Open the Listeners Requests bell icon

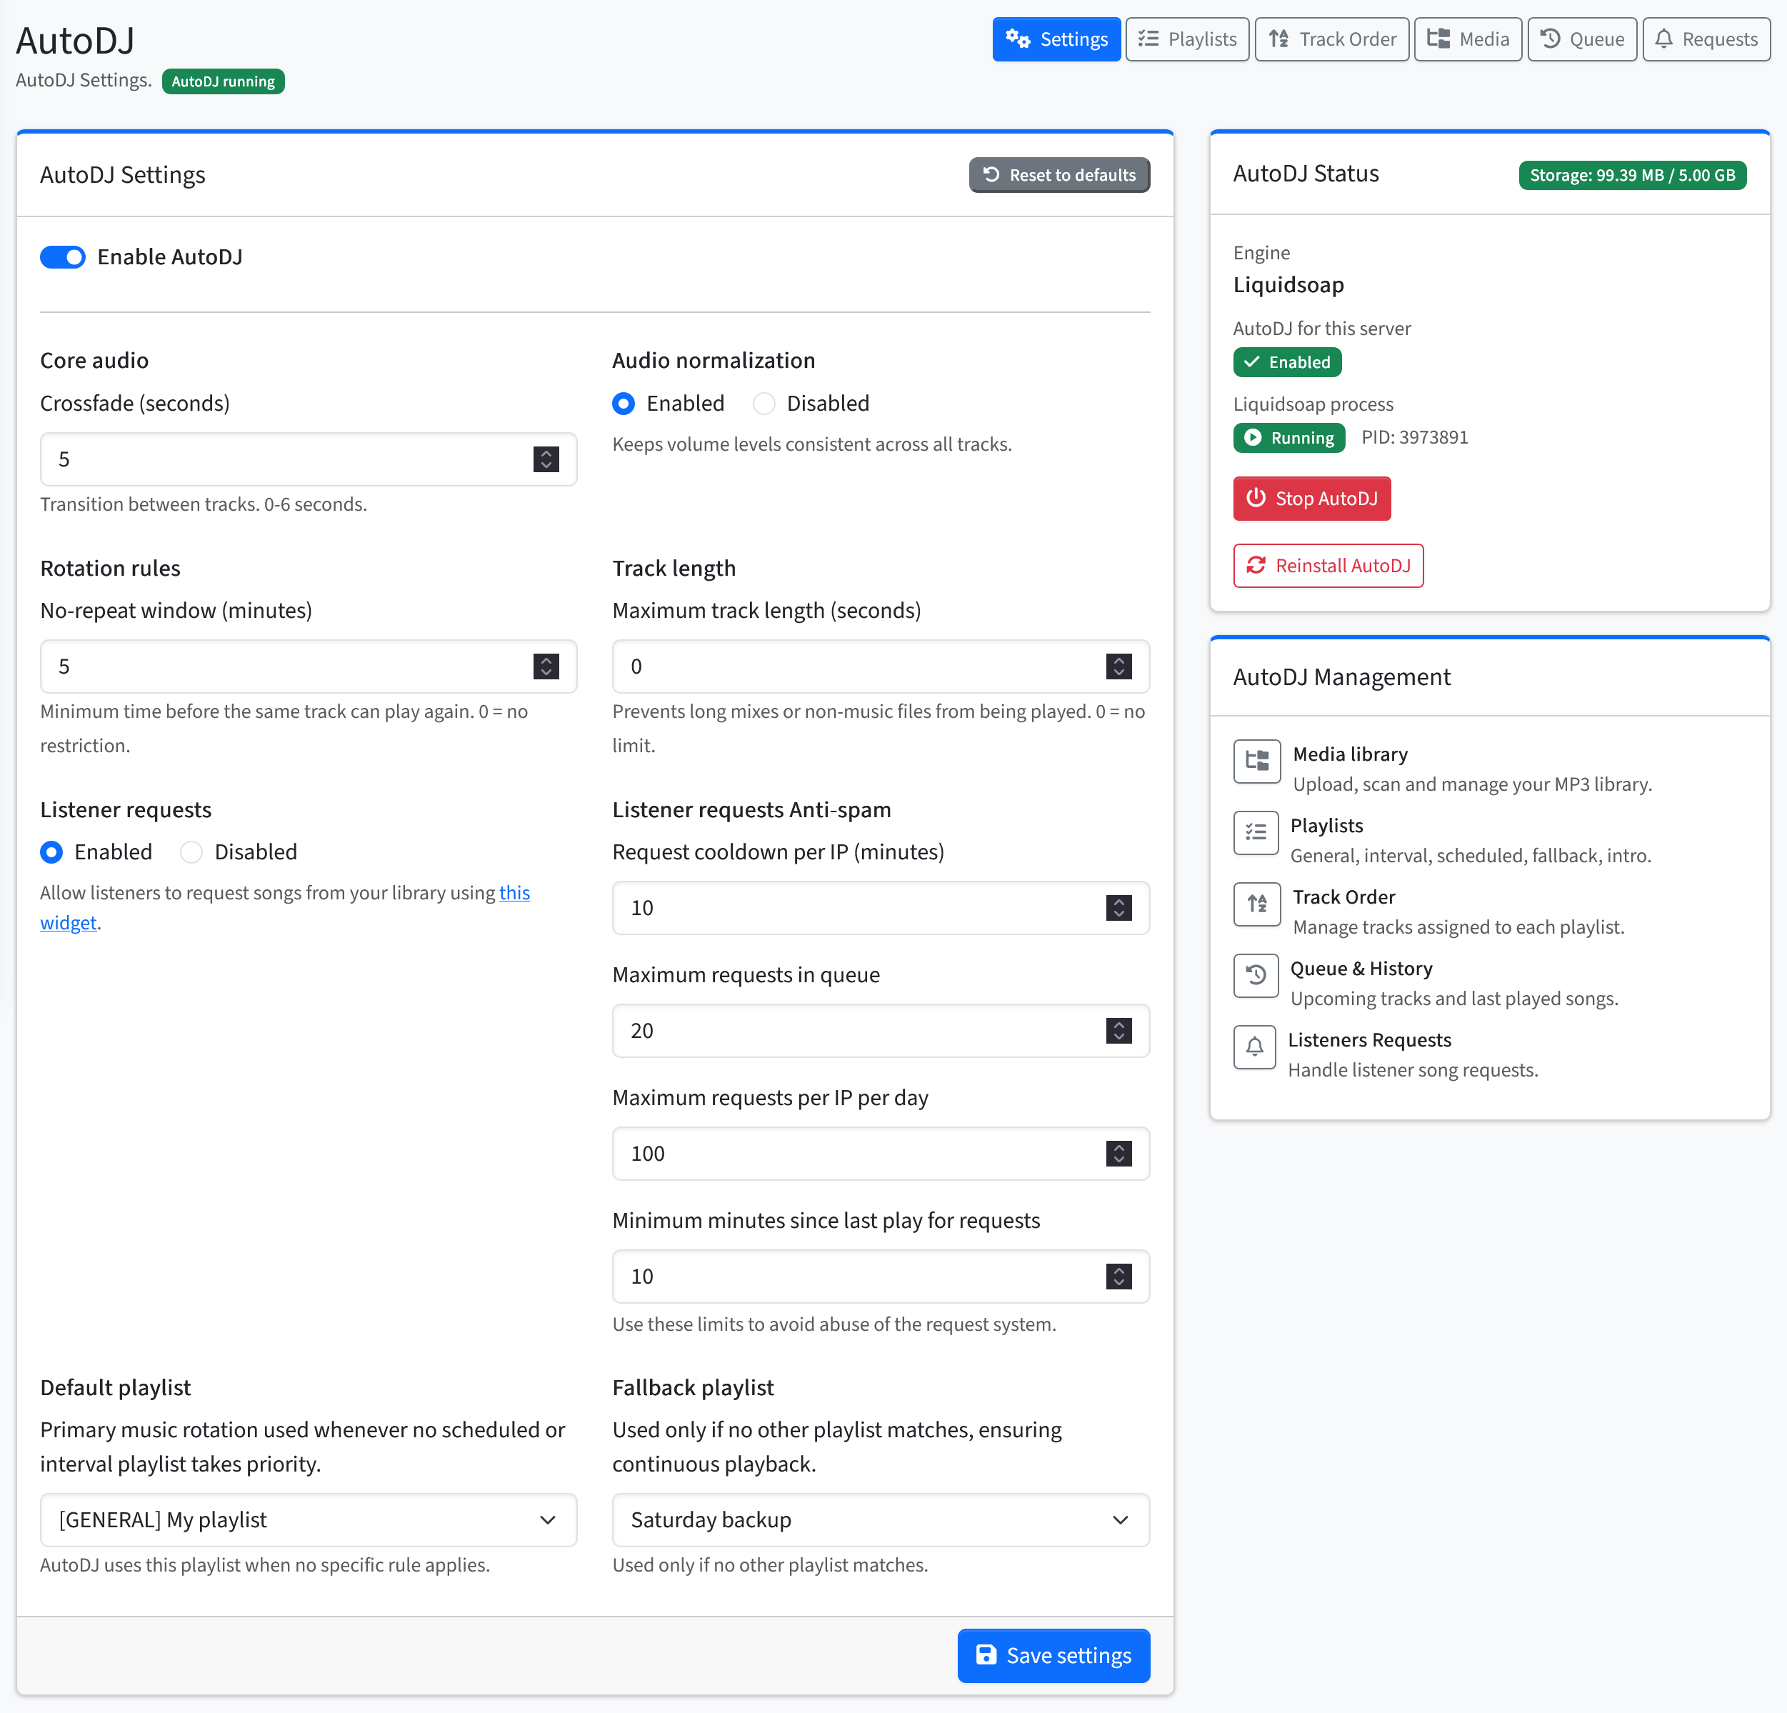1255,1047
